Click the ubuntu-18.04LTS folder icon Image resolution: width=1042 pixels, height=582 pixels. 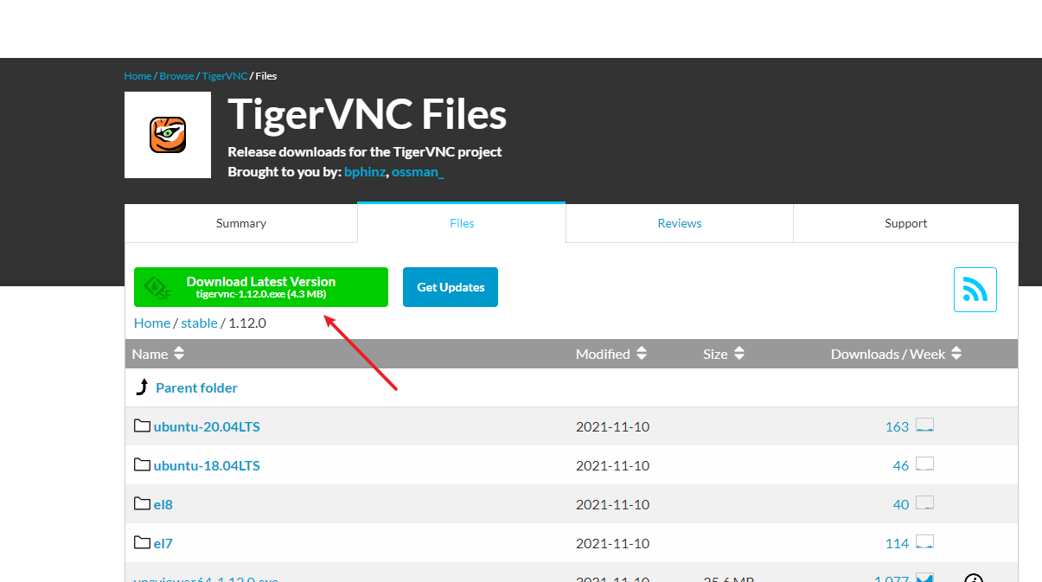143,464
